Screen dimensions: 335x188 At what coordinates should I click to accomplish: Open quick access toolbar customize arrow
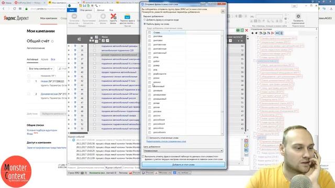pos(100,6)
